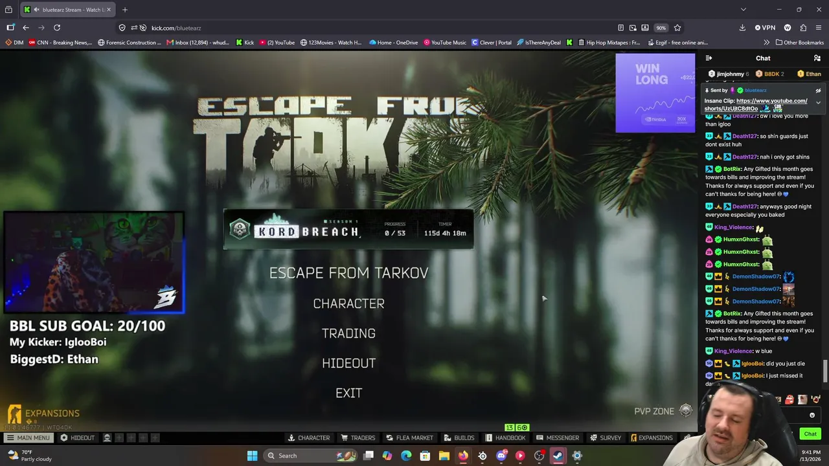Image resolution: width=829 pixels, height=466 pixels.
Task: Open File Explorer from the taskbar
Action: pos(444,456)
